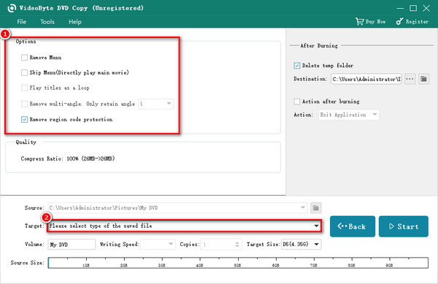Image resolution: width=438 pixels, height=284 pixels.
Task: Click the Register key icon
Action: 399,21
